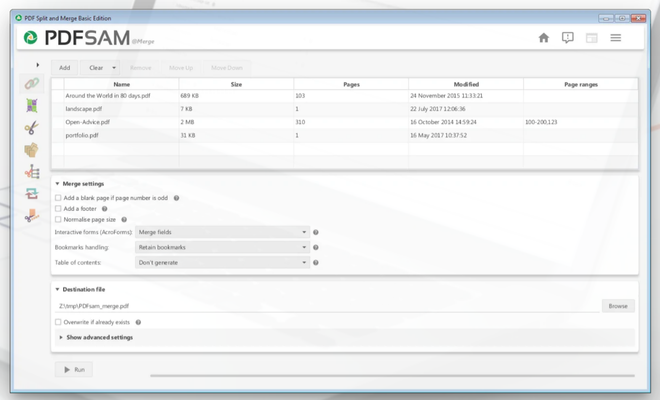Click help icon beside Overwrite if already exists
Viewport: 660px width, 400px height.
138,323
